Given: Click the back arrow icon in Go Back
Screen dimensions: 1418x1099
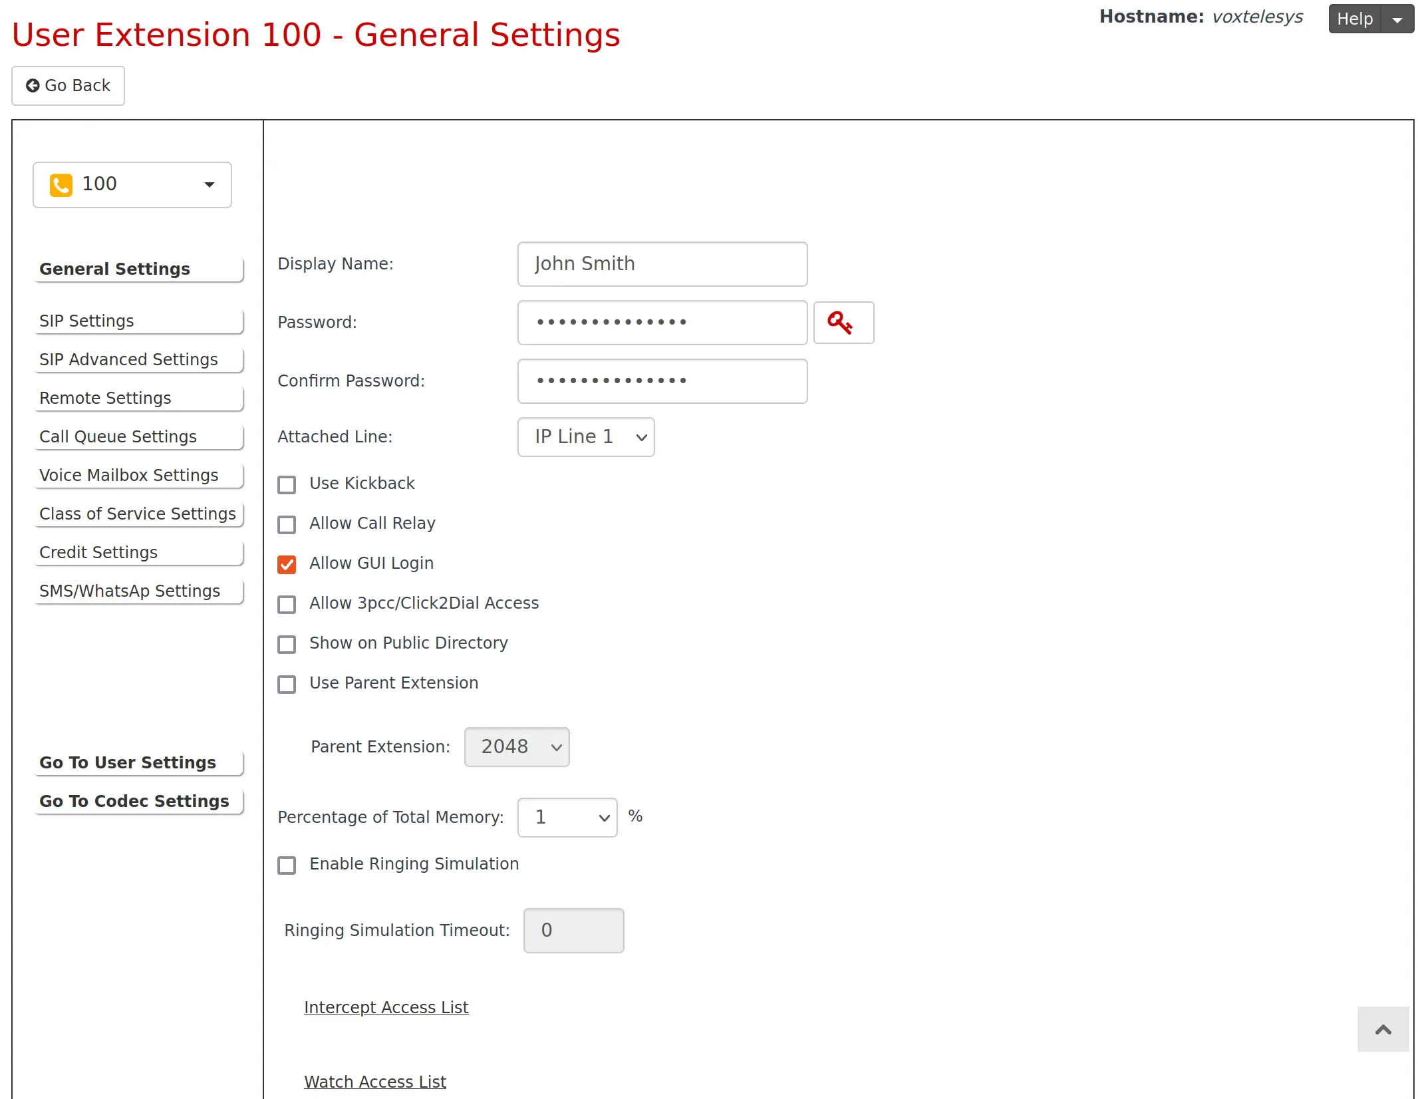Looking at the screenshot, I should click(34, 85).
